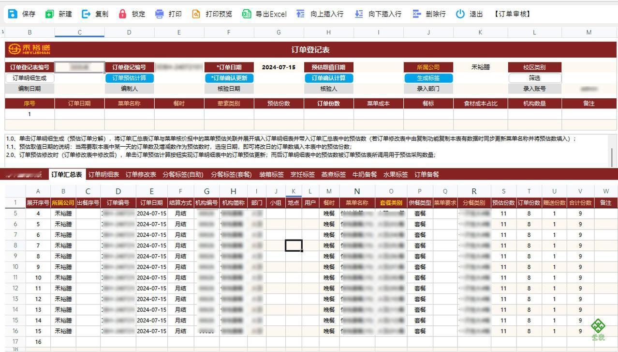
Task: Click the 预估取值日期 label
Action: [328, 67]
